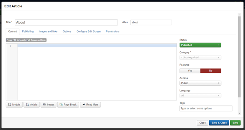This screenshot has width=245, height=130.
Task: Click in the Title field containing About
Action: [66, 22]
